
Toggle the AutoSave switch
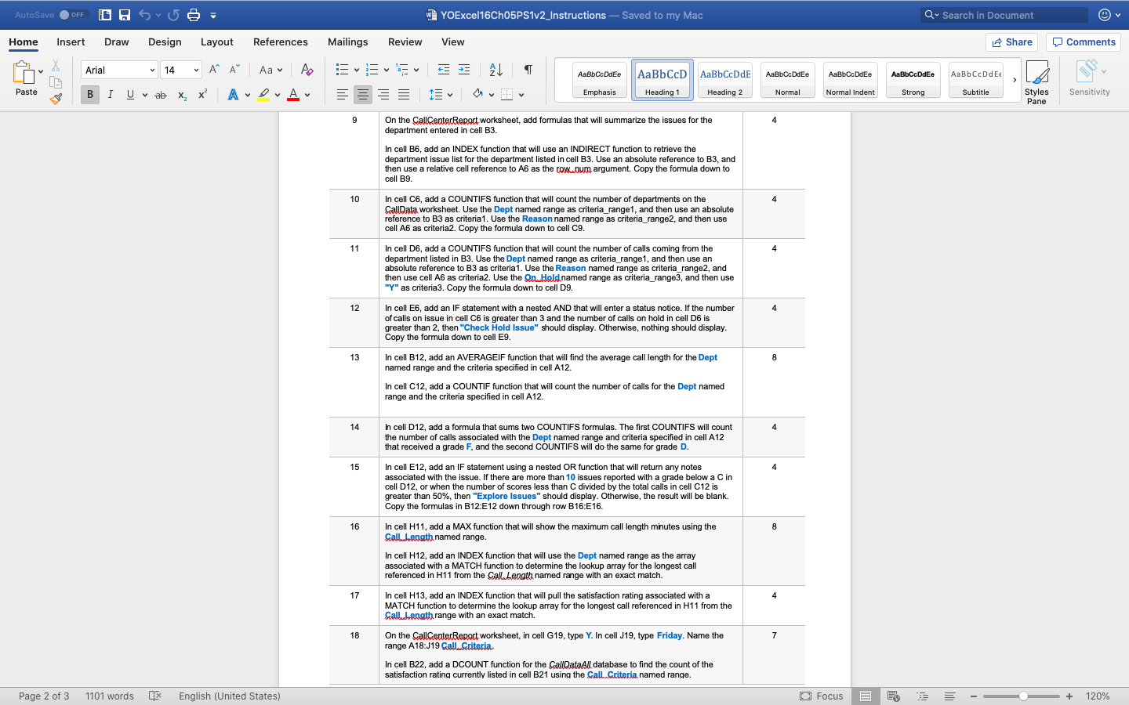click(72, 15)
